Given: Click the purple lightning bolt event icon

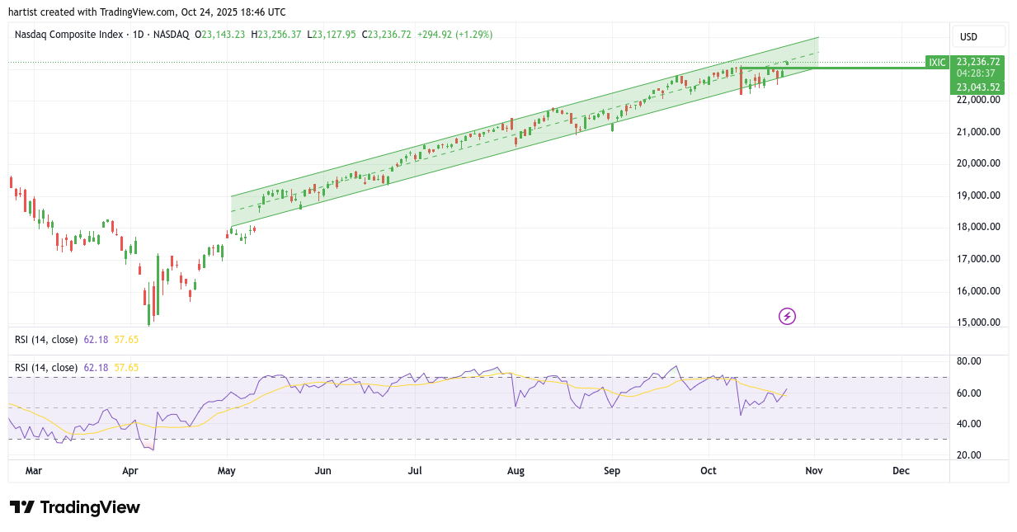Looking at the screenshot, I should tap(787, 316).
